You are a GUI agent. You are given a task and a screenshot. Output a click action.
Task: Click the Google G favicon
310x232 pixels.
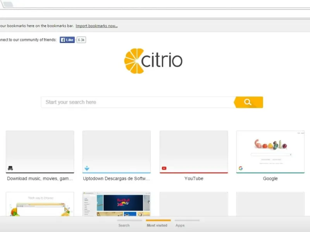coord(241,168)
